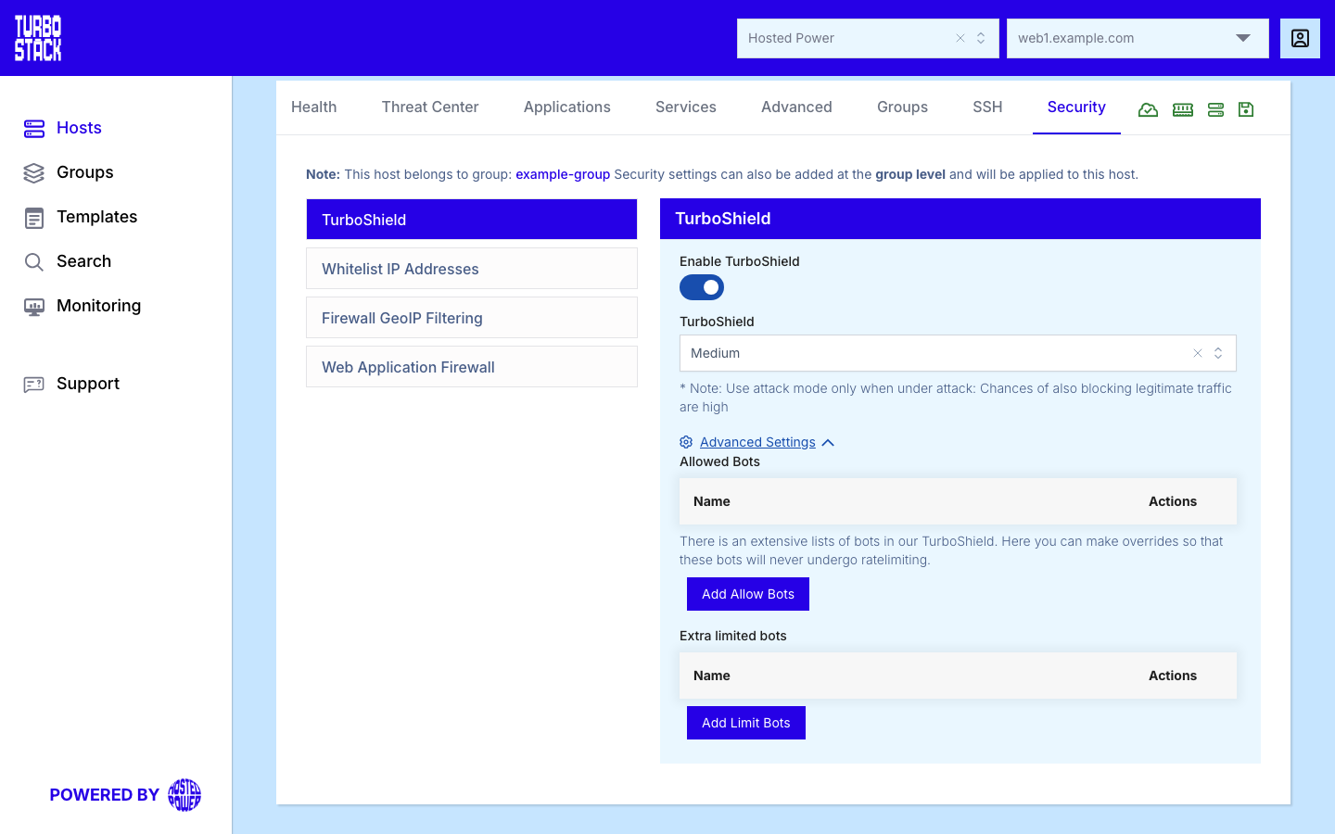The image size is (1335, 834).
Task: Switch to the Health tab
Action: (314, 107)
